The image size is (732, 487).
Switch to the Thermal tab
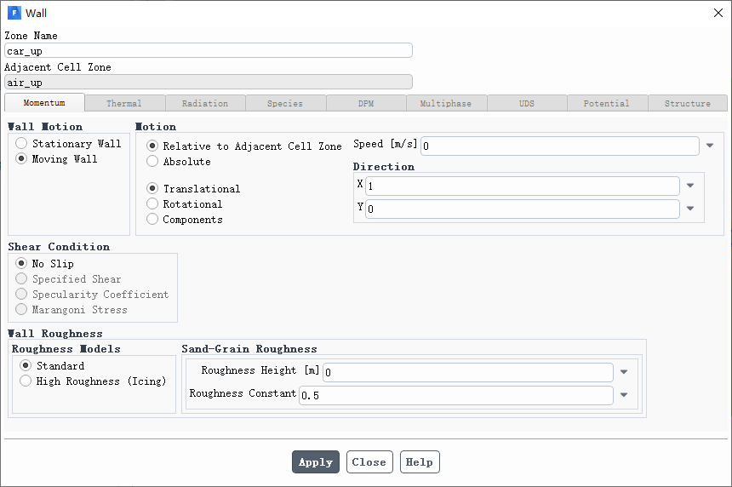coord(124,103)
